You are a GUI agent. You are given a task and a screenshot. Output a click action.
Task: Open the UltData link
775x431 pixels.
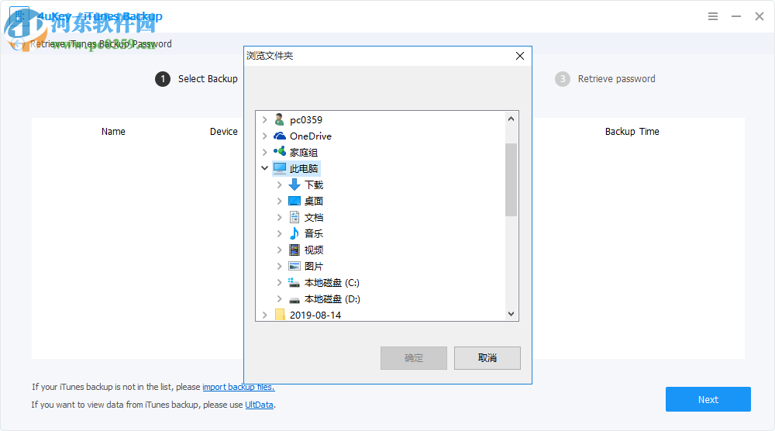(x=259, y=405)
